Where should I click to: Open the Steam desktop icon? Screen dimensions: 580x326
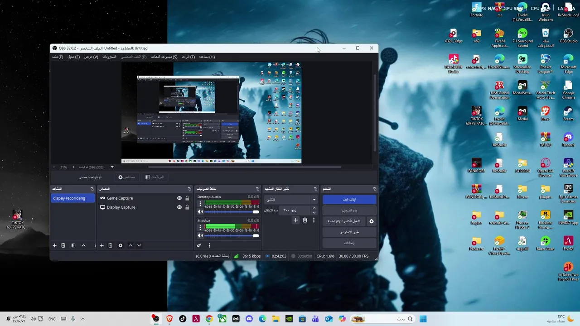[568, 114]
